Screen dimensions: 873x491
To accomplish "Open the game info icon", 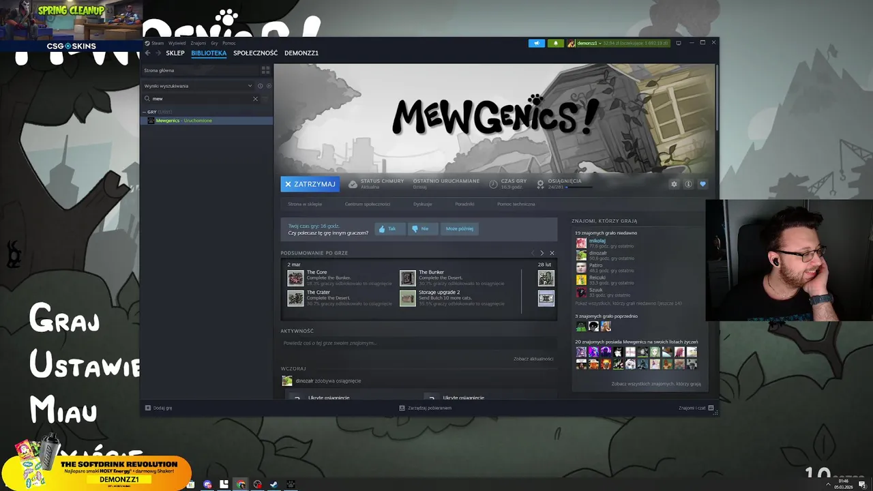I will coord(688,184).
